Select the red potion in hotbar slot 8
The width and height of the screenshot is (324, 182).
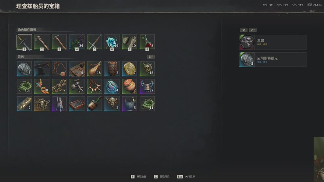coord(147,42)
